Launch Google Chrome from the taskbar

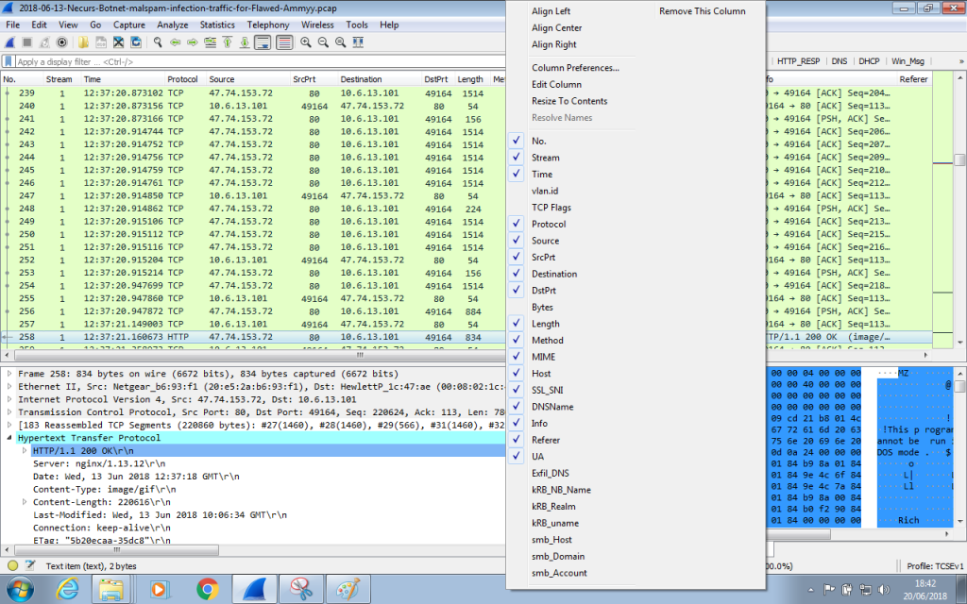pos(208,589)
